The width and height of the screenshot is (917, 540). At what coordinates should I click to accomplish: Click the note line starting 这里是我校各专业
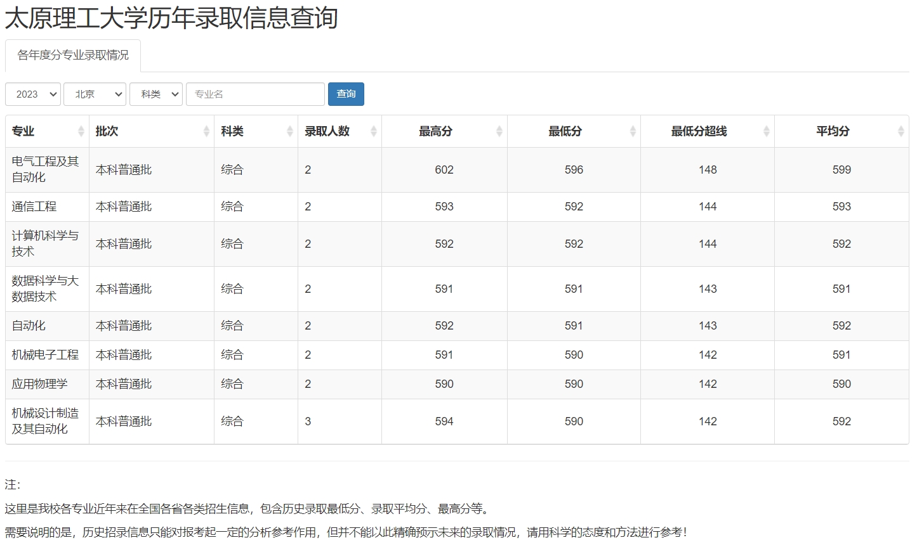[247, 509]
